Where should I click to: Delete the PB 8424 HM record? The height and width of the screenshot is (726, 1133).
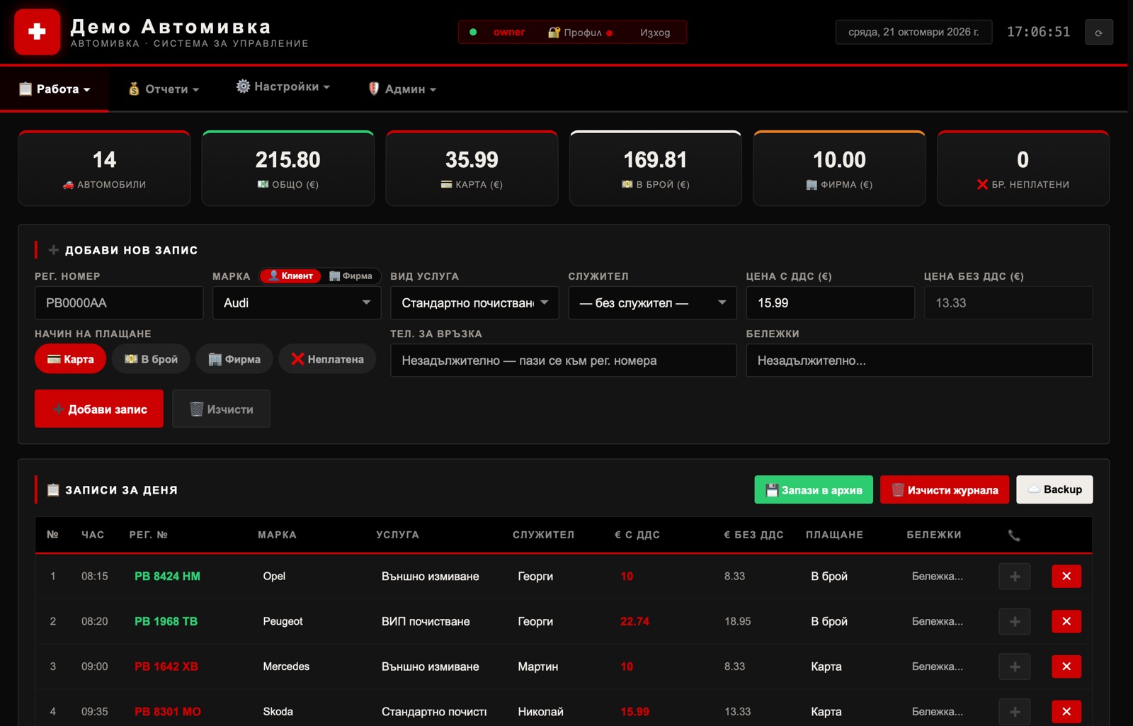[1066, 577]
